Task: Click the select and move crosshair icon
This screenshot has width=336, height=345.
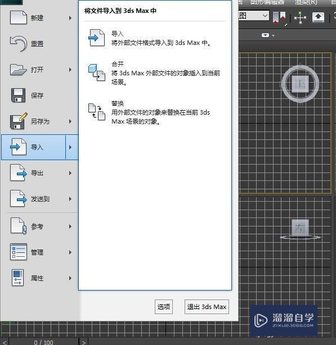Action: point(300,17)
